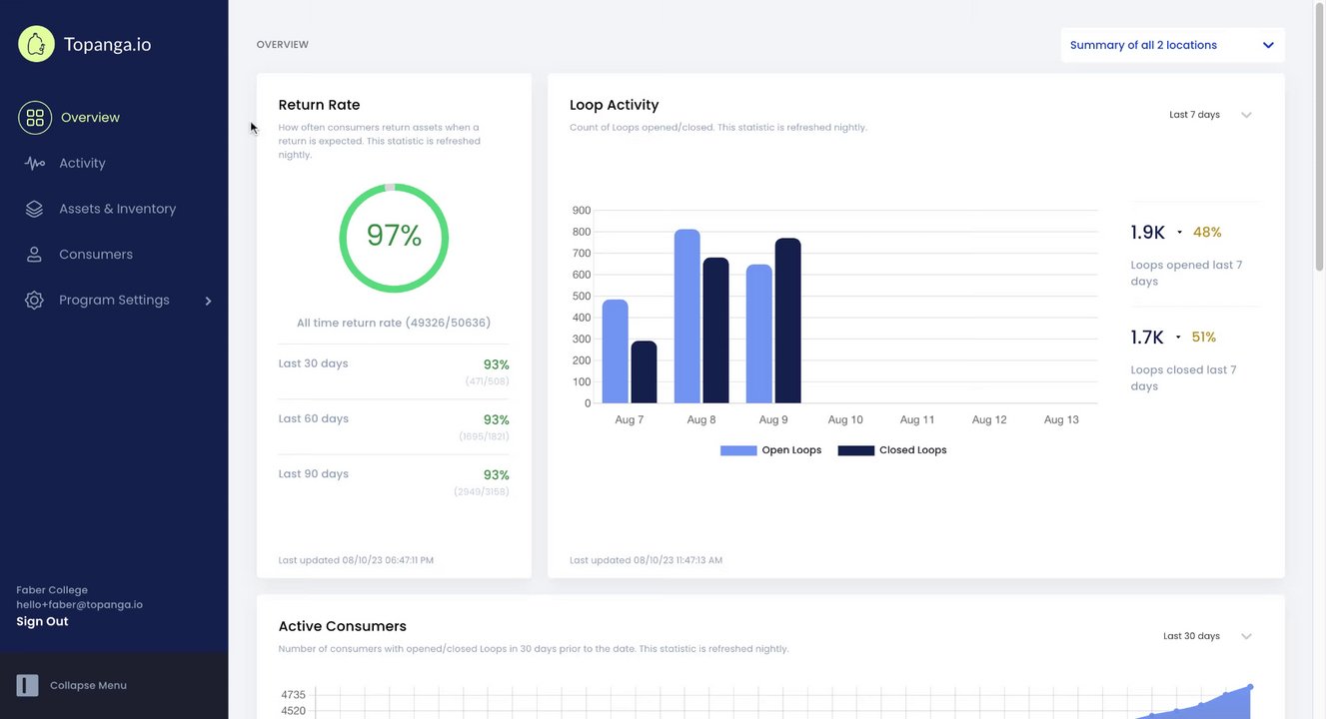Expand Program Settings submenu arrow
1326x719 pixels.
click(208, 301)
